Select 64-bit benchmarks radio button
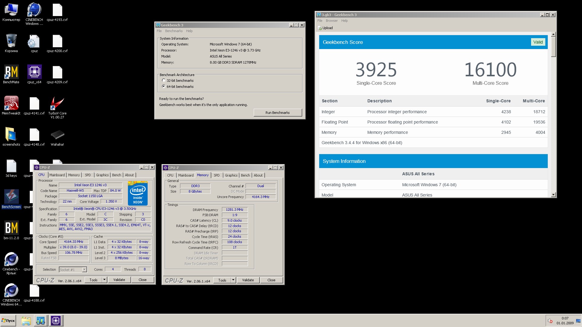This screenshot has width=582, height=327. point(164,87)
